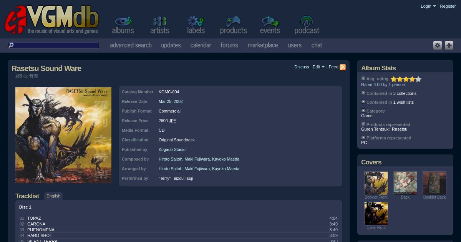Click the plus icon in navbar
The image size is (461, 242).
point(449,45)
